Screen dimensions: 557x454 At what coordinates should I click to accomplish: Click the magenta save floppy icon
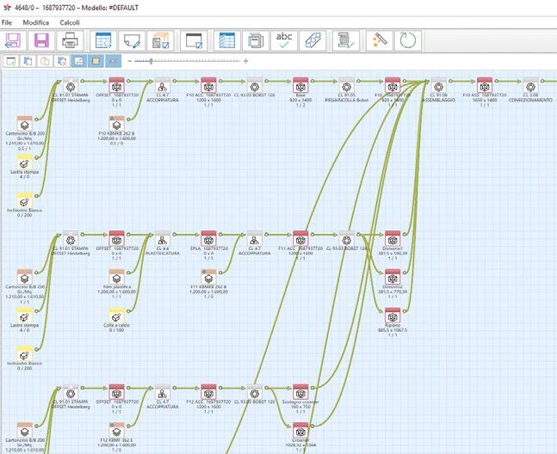41,40
